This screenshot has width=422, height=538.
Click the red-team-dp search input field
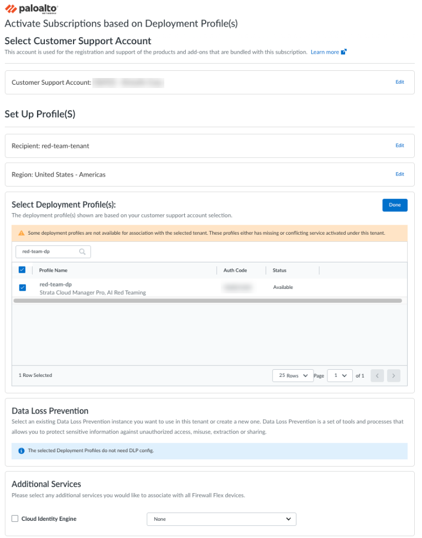click(49, 252)
